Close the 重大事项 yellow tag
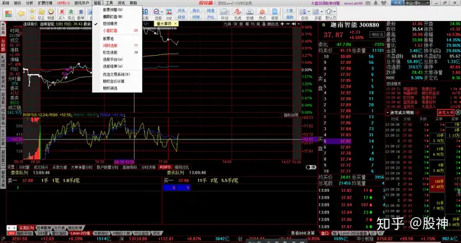The width and height of the screenshot is (461, 243). click(175, 24)
